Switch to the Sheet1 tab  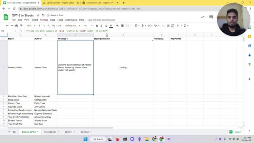(x=69, y=132)
